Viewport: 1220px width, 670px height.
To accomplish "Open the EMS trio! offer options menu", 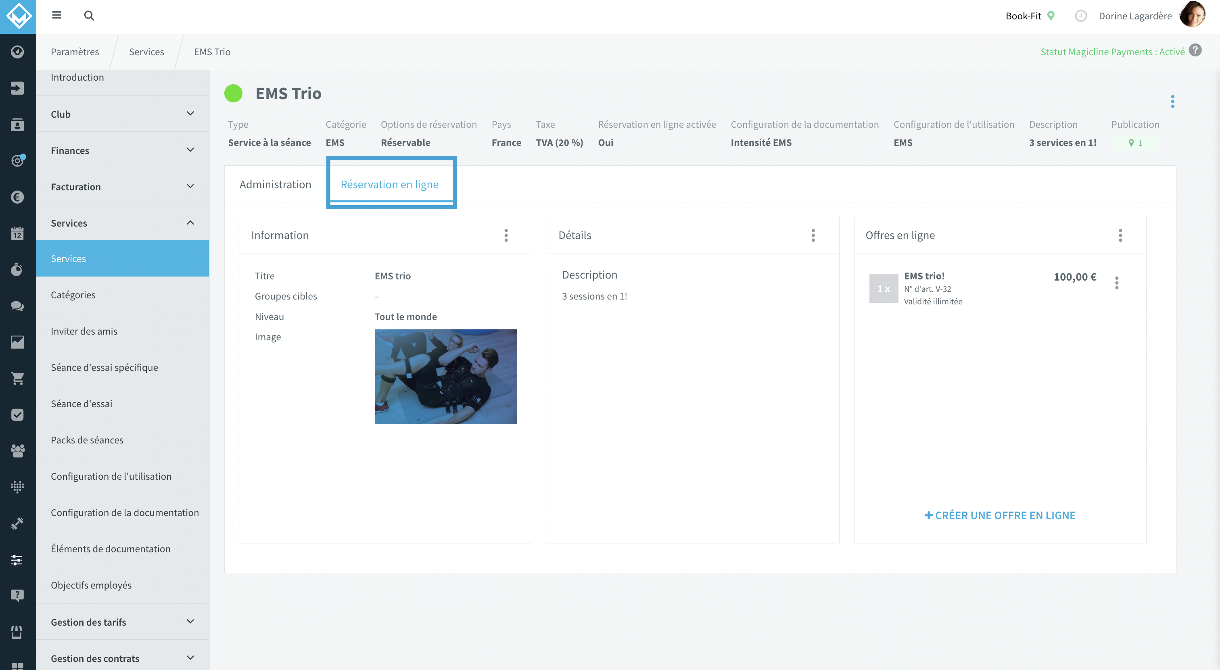I will (1117, 283).
